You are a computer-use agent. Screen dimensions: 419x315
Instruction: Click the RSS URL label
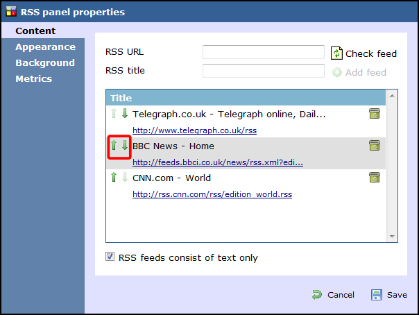(x=125, y=52)
